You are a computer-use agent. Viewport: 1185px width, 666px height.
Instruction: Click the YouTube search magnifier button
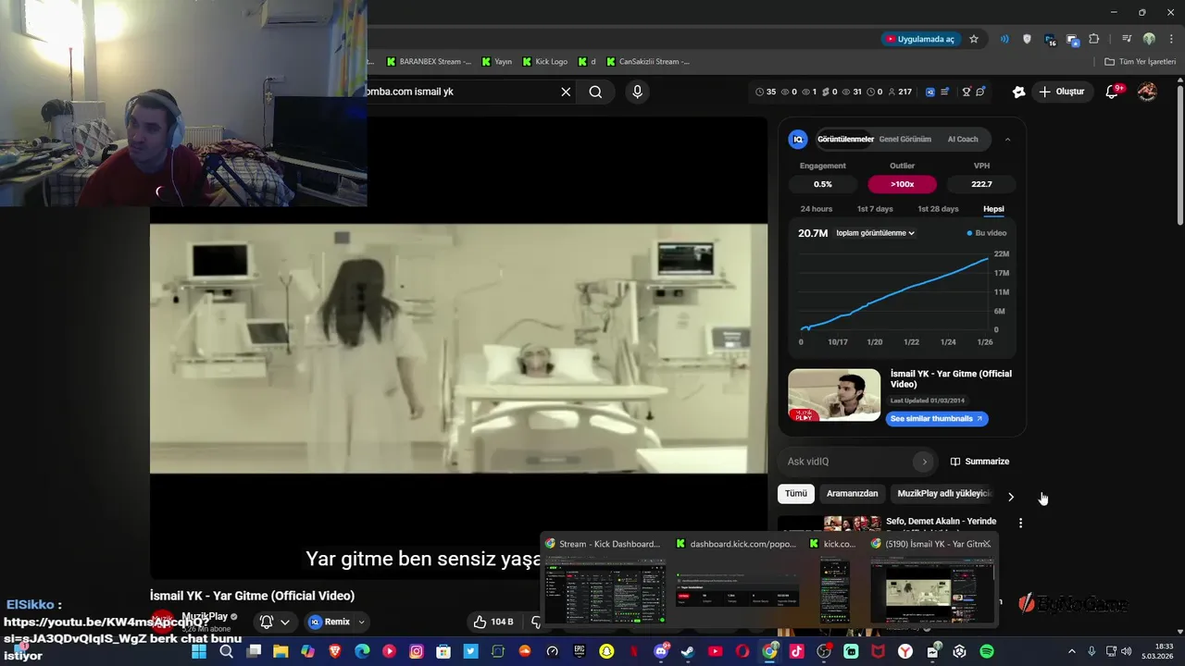click(595, 92)
